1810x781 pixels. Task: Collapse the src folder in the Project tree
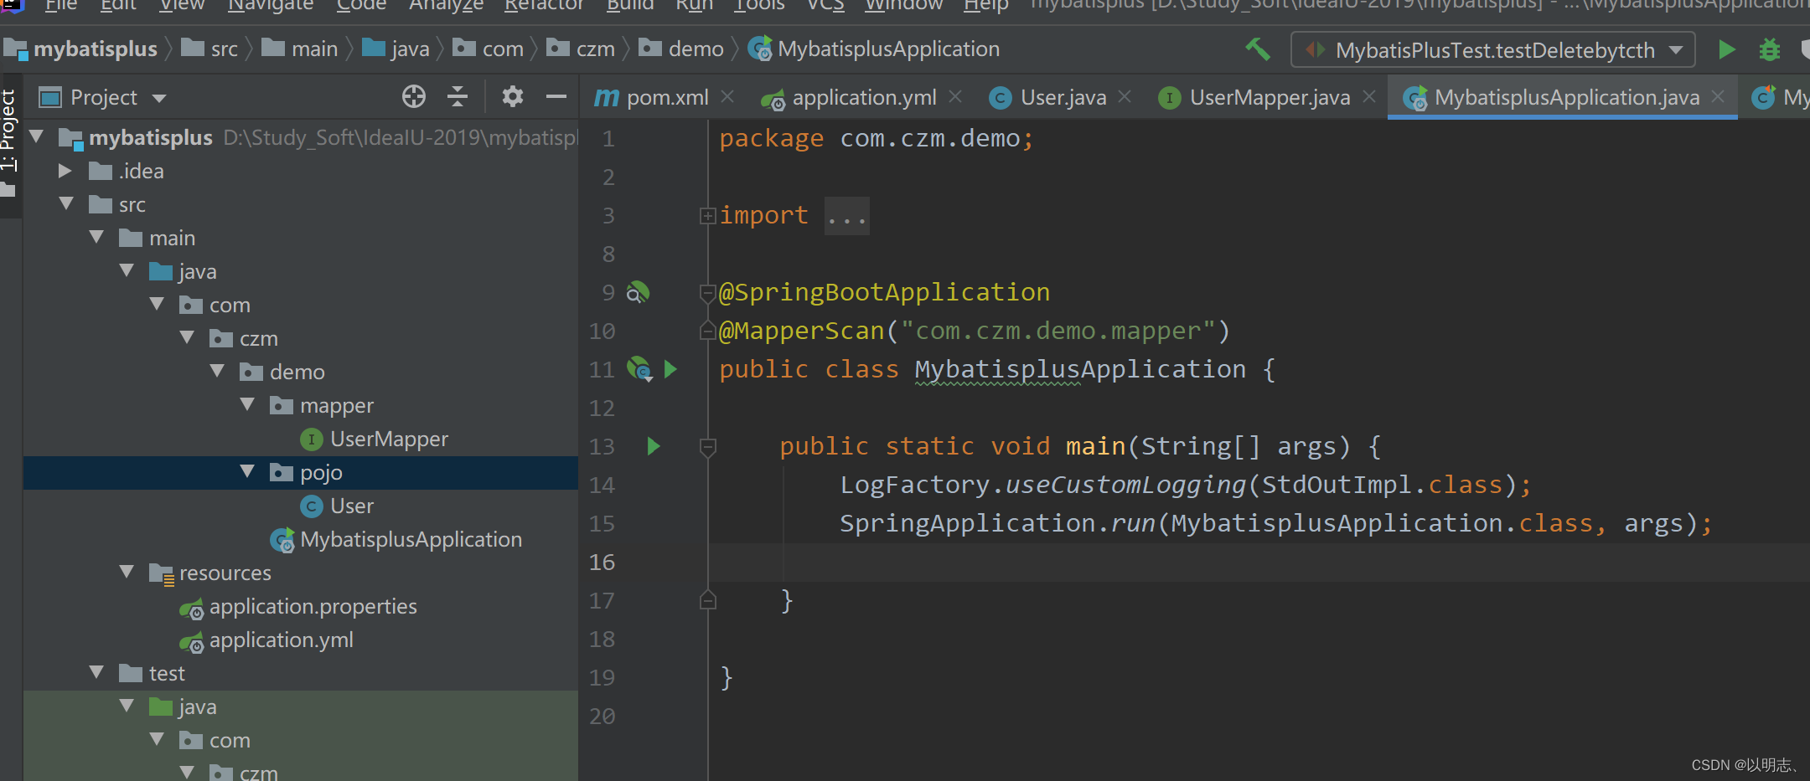coord(65,203)
